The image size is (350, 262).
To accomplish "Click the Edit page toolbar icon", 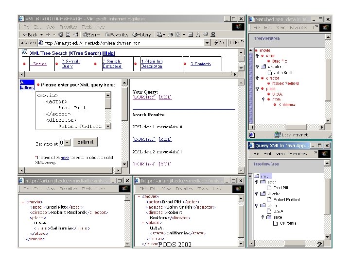I will click(178, 34).
